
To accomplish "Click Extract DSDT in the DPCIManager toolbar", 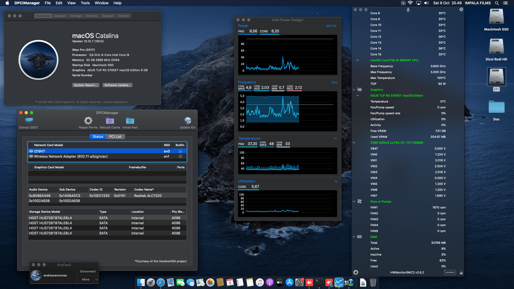I will 29,123.
